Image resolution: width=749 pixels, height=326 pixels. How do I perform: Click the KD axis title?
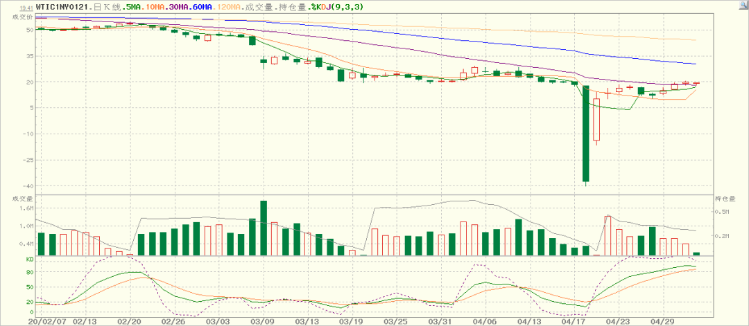point(28,259)
